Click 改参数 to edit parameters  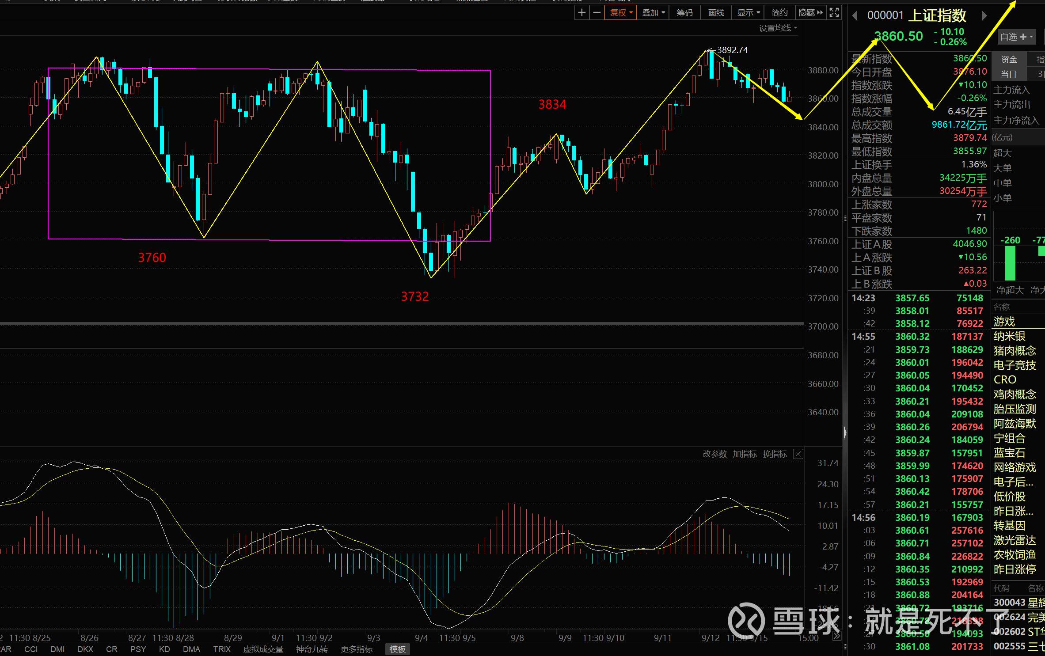click(x=714, y=454)
